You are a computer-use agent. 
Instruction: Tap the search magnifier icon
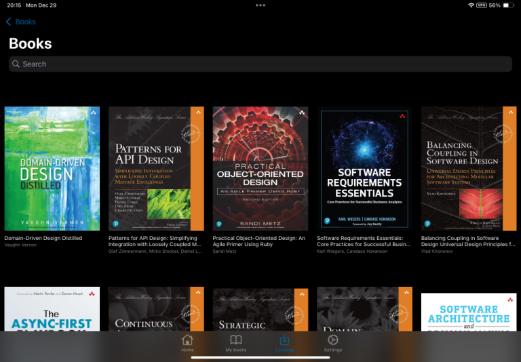tap(16, 64)
